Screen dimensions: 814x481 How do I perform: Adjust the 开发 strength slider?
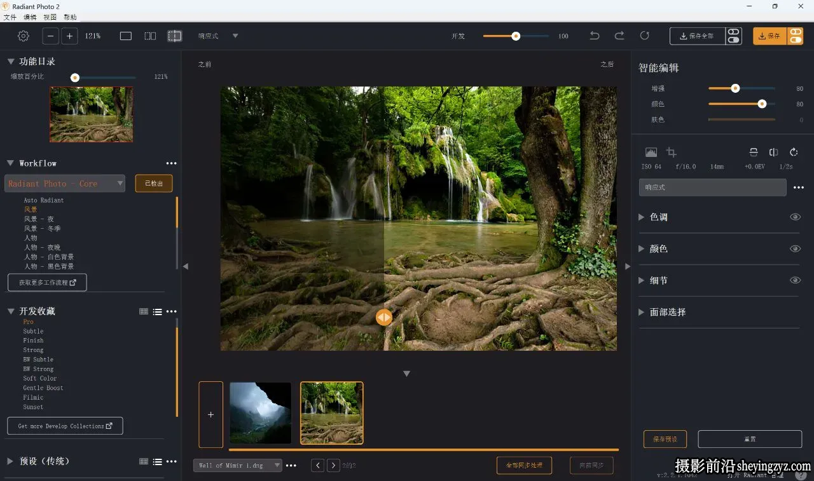[516, 36]
